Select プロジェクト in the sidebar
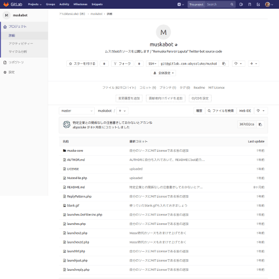This screenshot has width=279, height=279. 17,27
